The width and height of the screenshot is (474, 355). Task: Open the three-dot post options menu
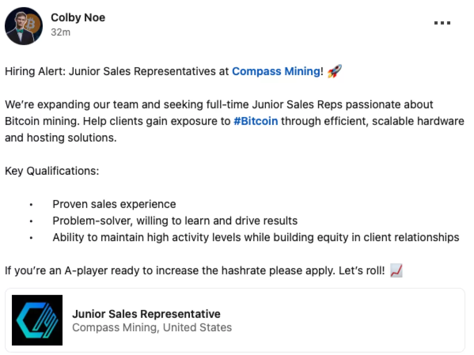tap(442, 23)
